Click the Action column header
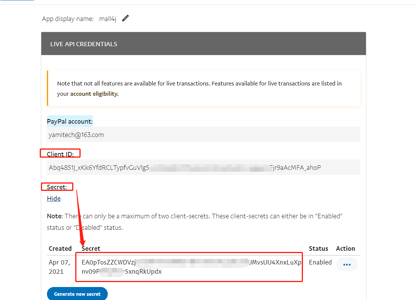The height and width of the screenshot is (300, 416). tap(345, 248)
